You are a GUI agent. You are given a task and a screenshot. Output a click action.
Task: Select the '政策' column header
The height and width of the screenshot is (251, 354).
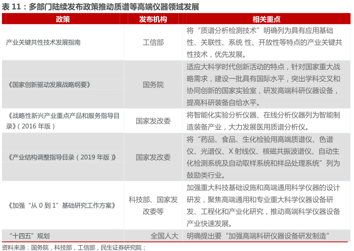click(63, 19)
